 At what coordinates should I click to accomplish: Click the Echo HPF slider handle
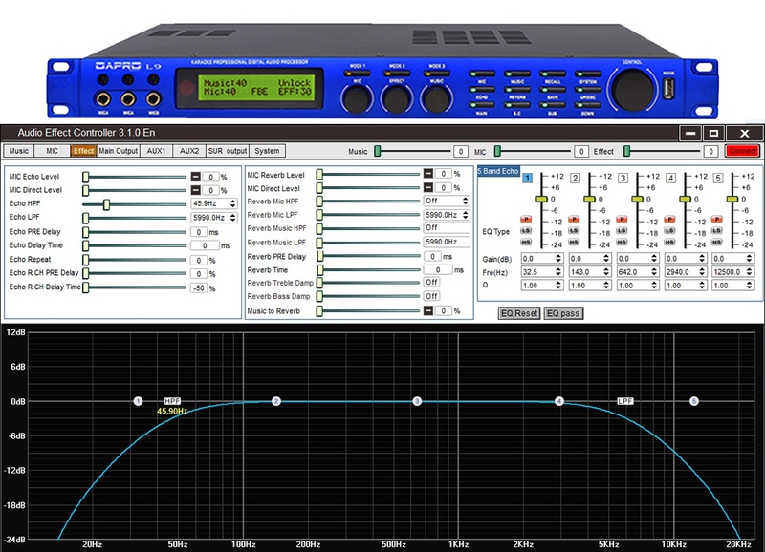coord(106,204)
